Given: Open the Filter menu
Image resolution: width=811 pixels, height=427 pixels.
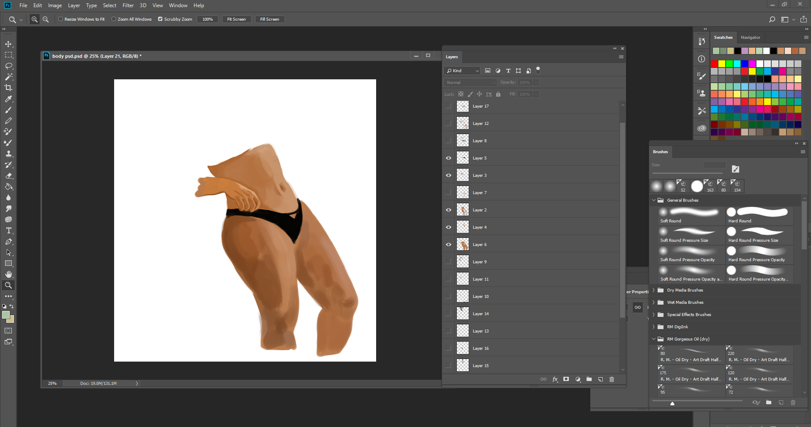Looking at the screenshot, I should [128, 5].
